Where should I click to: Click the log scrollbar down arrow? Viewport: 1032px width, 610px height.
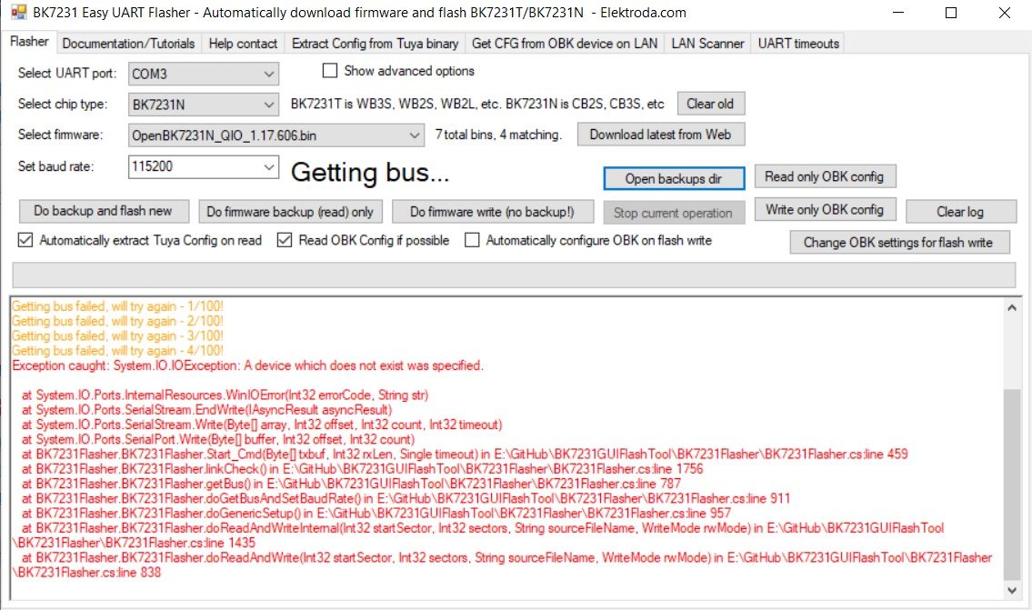click(1012, 590)
